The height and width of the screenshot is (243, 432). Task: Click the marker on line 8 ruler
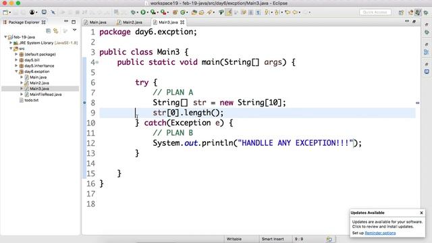tap(84, 103)
